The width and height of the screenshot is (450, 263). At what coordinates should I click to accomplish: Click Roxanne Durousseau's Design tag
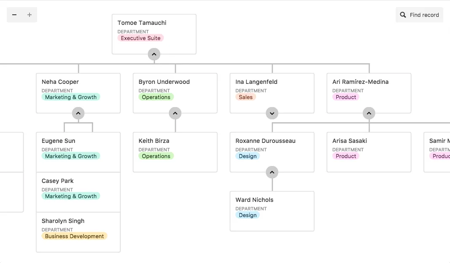tap(248, 156)
